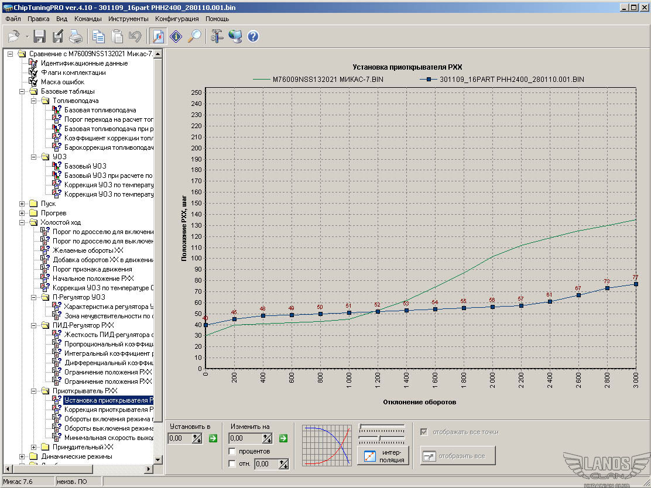Expand the 'Динамические режимы' folder

coord(23,456)
